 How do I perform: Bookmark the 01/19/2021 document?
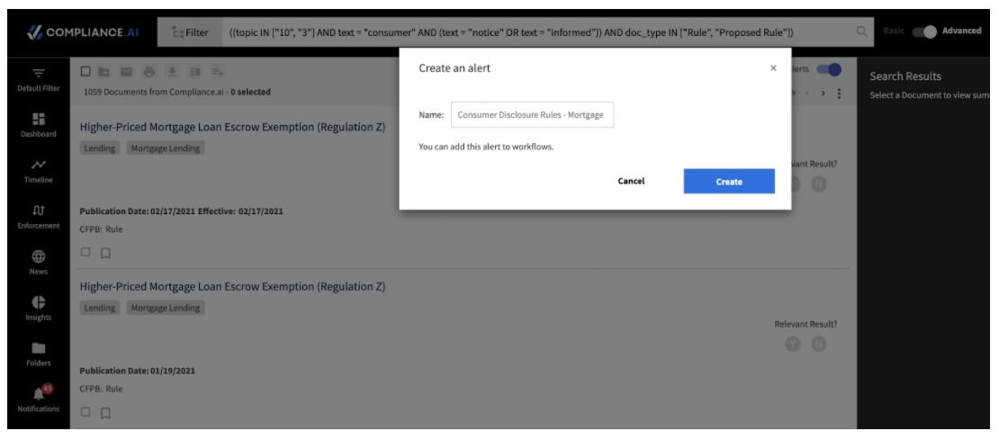click(106, 413)
